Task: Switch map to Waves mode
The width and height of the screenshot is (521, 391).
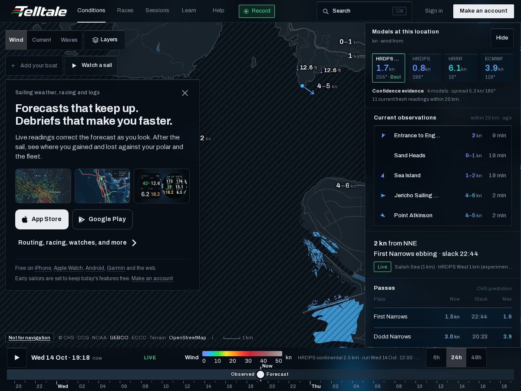Action: [69, 40]
